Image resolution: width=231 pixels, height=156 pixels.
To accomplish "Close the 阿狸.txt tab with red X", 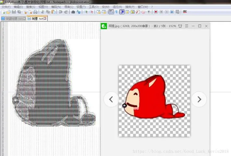I will pos(45,18).
